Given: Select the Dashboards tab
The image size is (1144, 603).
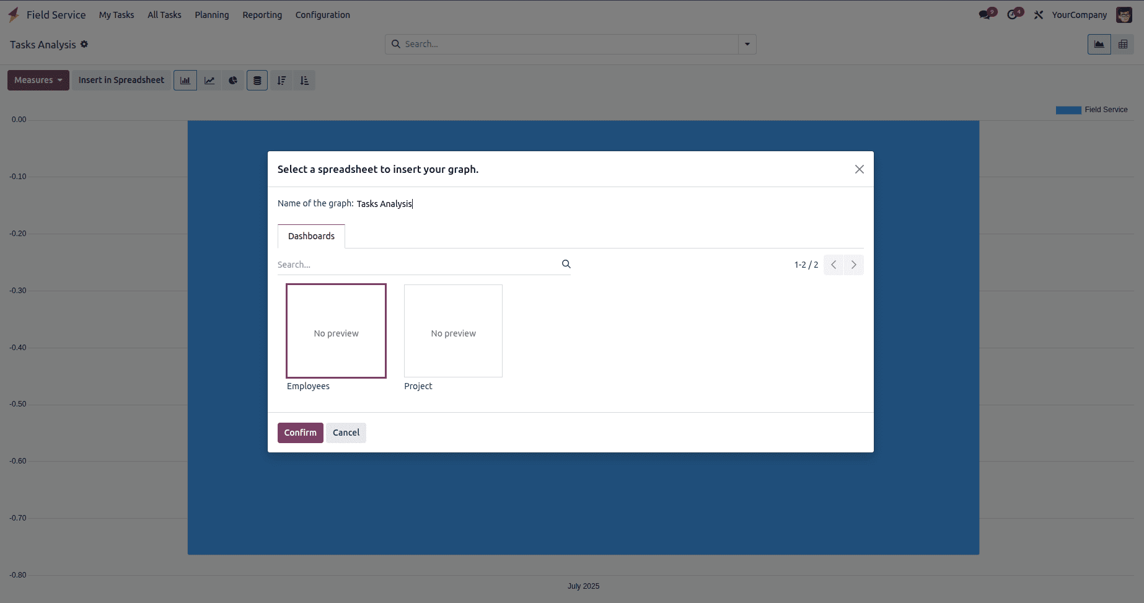Looking at the screenshot, I should [x=311, y=236].
